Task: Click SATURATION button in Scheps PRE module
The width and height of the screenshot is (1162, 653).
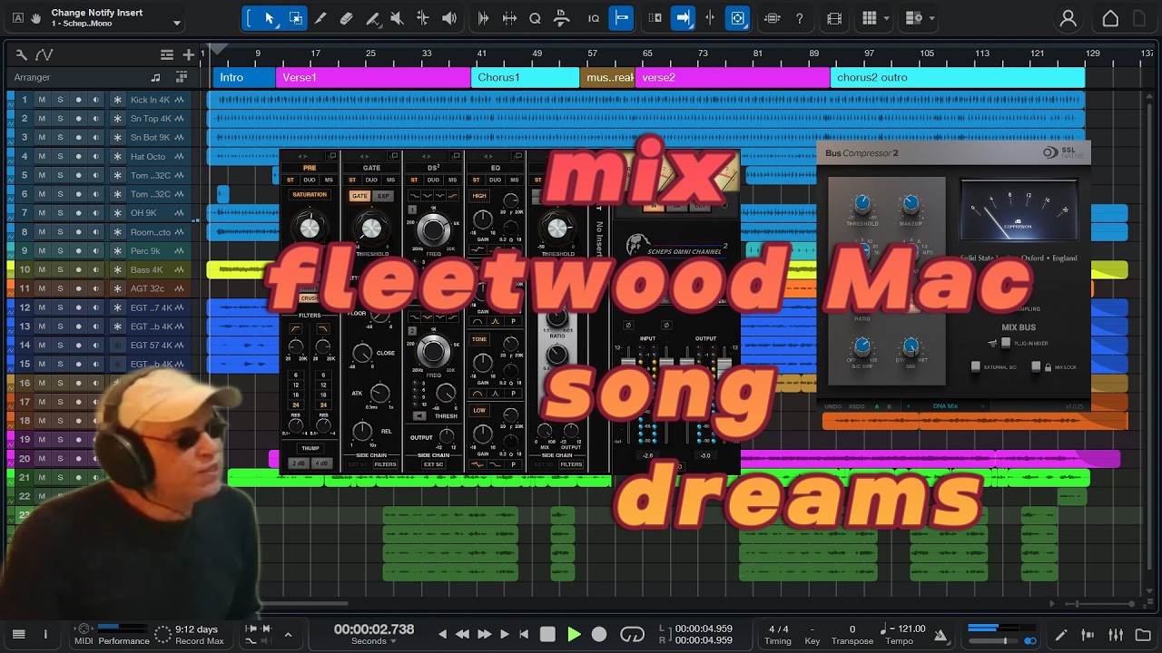Action: (x=310, y=195)
